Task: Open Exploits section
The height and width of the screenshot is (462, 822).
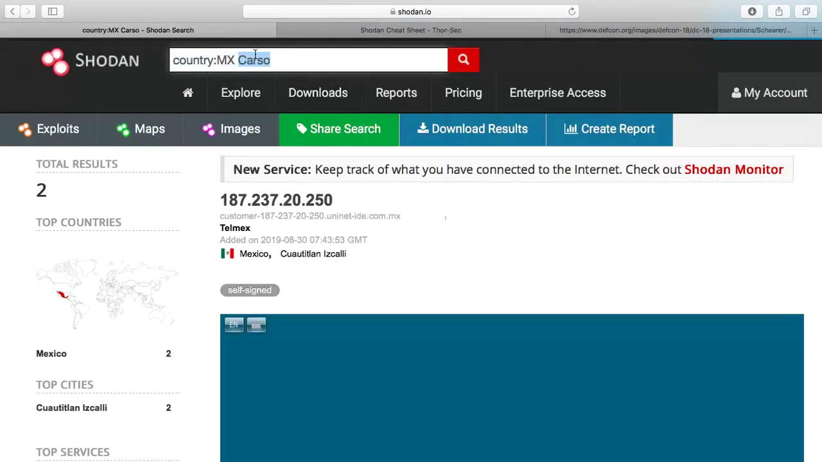Action: coord(49,129)
